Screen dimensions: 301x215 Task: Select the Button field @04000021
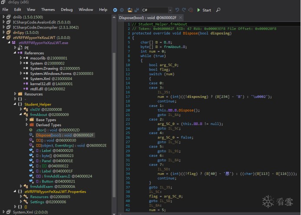coord(56,181)
